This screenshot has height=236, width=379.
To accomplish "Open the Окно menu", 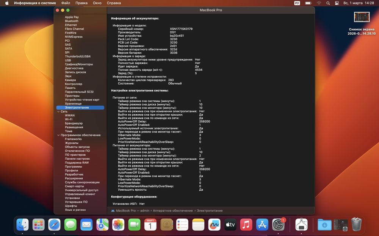I will click(97, 3).
